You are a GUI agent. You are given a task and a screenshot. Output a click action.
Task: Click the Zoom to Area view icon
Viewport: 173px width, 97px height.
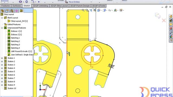click(x=87, y=10)
